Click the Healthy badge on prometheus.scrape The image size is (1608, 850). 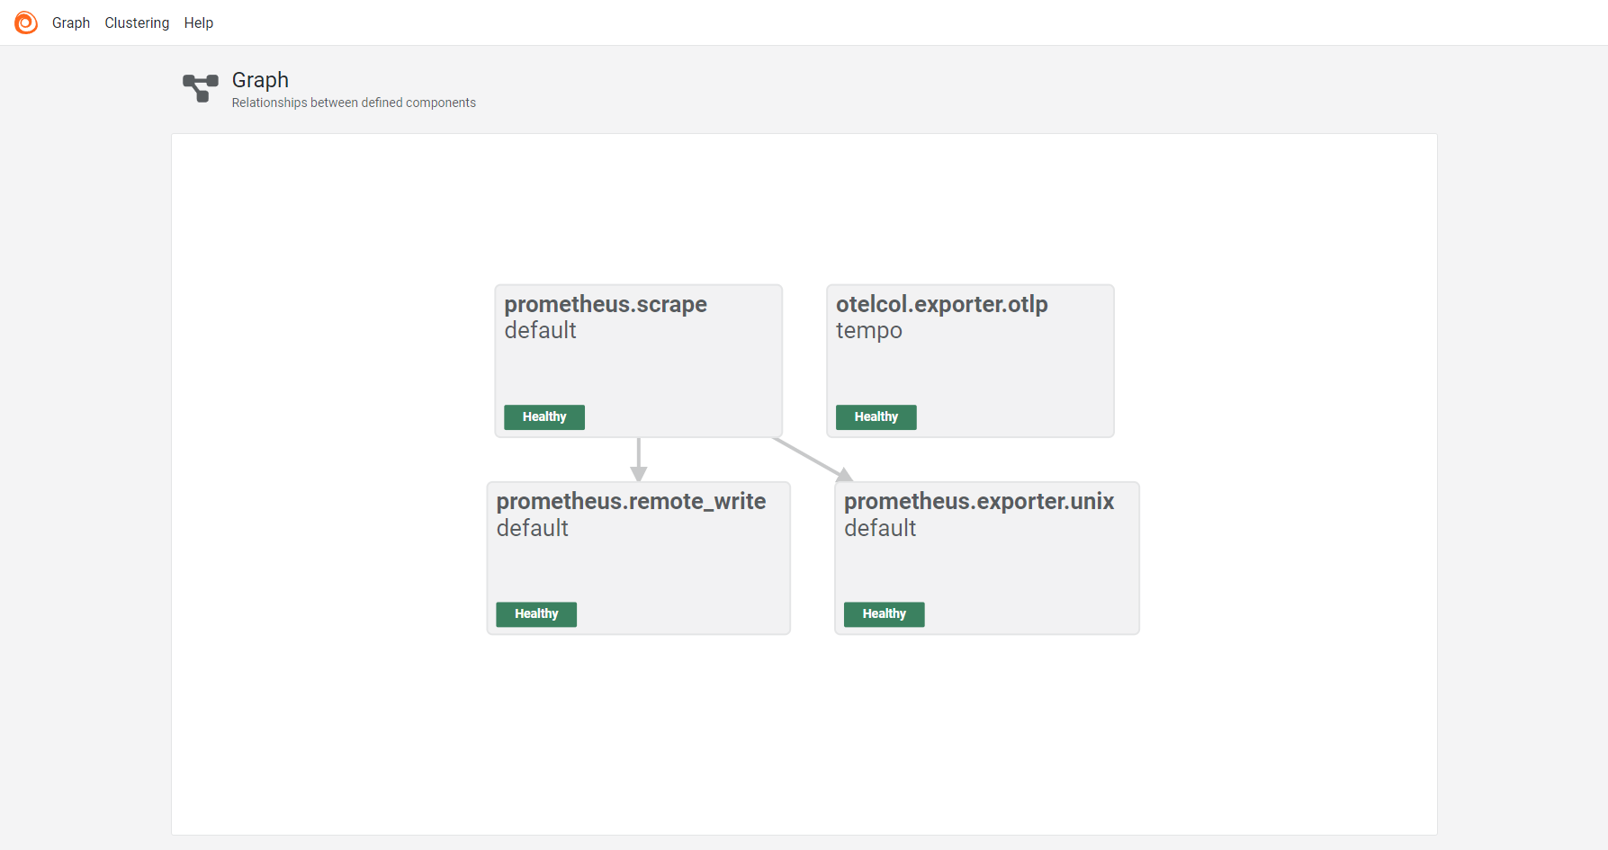click(x=543, y=416)
